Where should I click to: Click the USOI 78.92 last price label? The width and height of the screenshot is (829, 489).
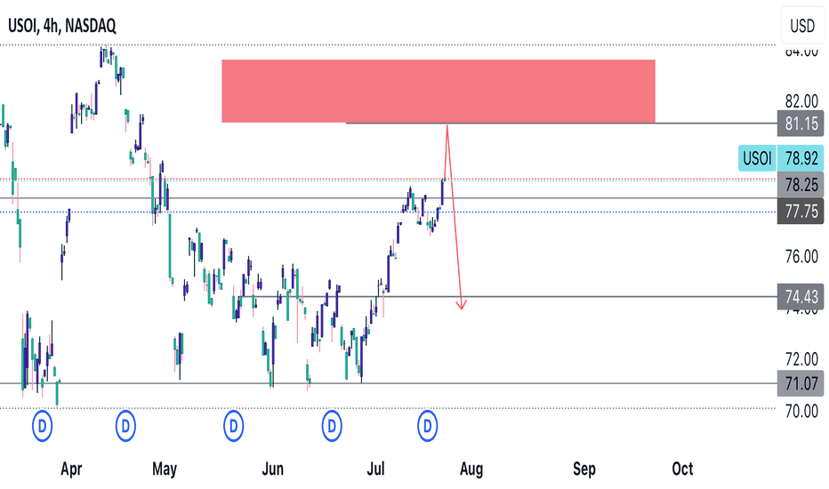click(x=781, y=158)
